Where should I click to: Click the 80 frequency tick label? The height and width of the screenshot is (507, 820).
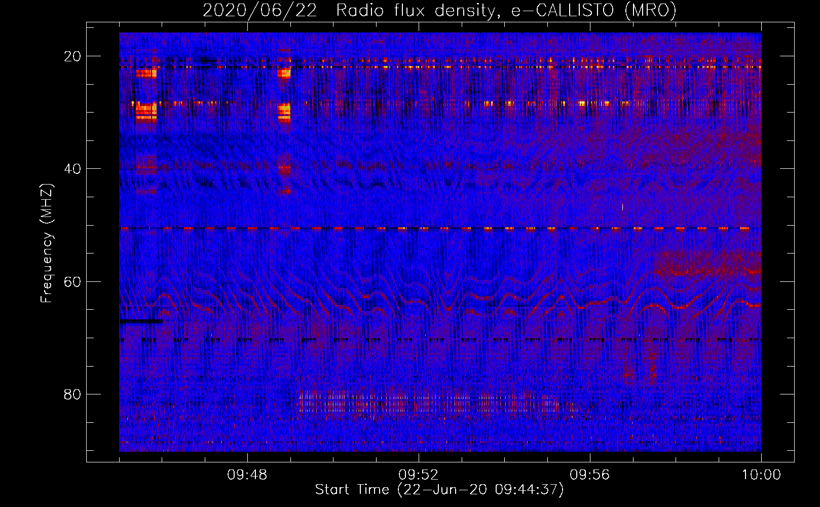click(x=72, y=394)
